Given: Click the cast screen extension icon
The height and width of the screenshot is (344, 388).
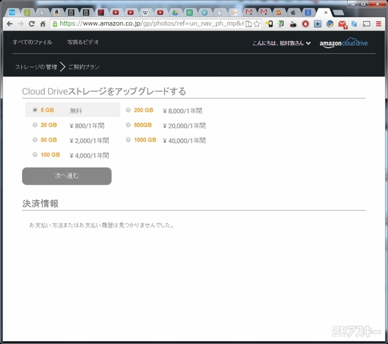Looking at the screenshot, I should pos(367,24).
